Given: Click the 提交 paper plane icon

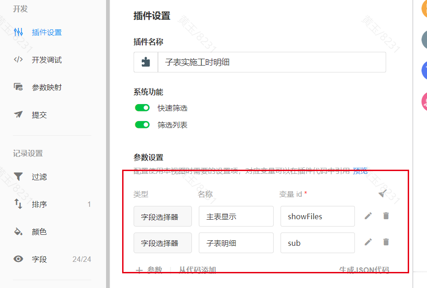Looking at the screenshot, I should [x=18, y=114].
